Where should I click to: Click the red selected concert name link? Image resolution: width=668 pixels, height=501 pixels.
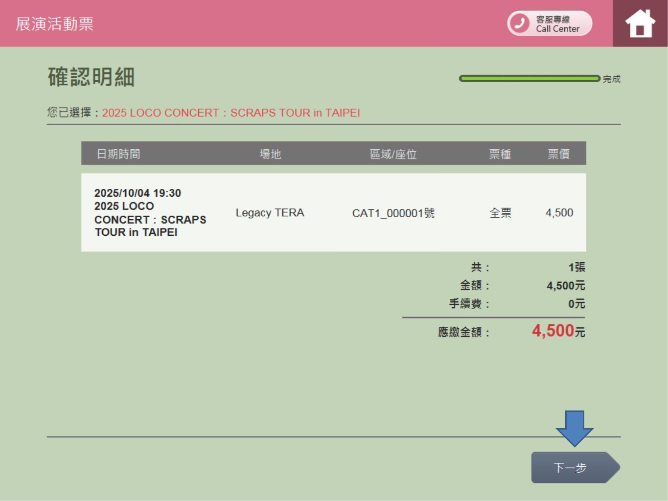(x=230, y=113)
